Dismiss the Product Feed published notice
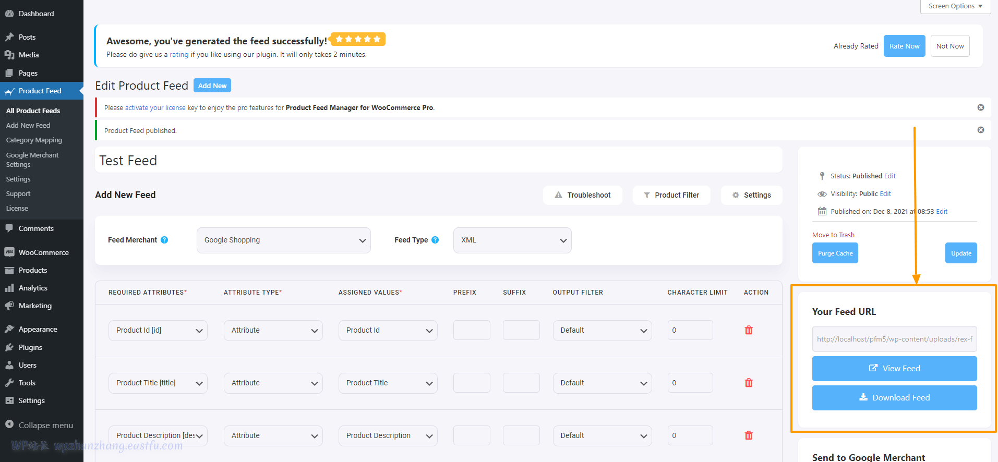998x462 pixels. [x=980, y=130]
